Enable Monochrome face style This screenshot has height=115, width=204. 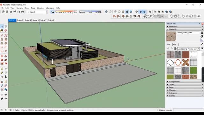[131, 12]
